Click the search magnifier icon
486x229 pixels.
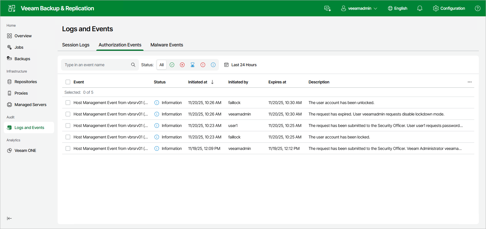click(133, 65)
